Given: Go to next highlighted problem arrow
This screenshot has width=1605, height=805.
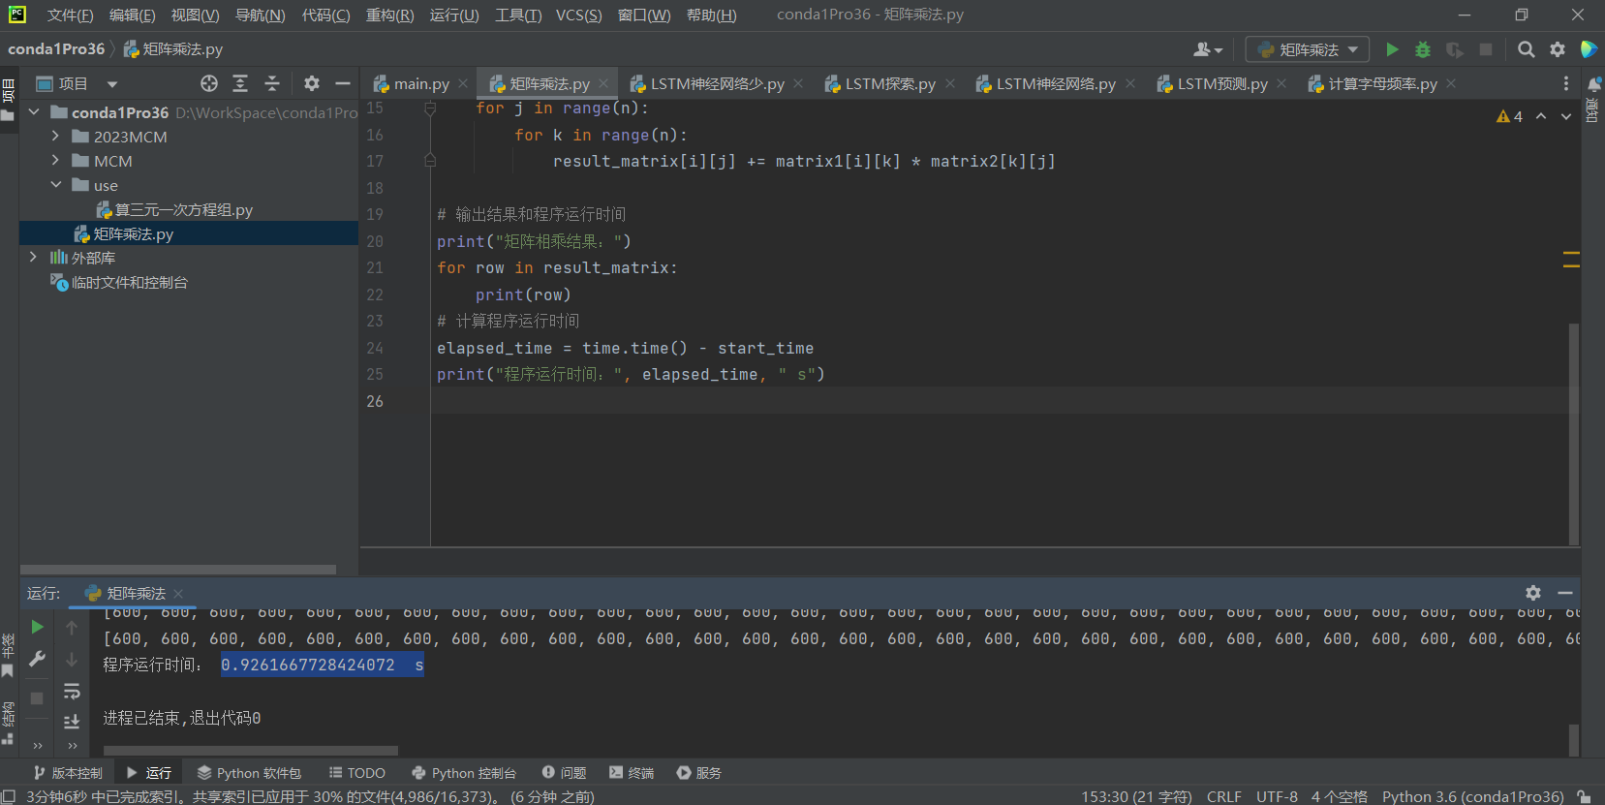Looking at the screenshot, I should coord(1566,116).
